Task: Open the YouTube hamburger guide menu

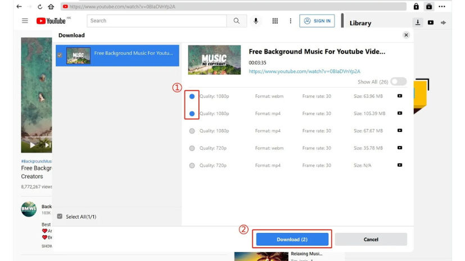Action: [x=25, y=21]
